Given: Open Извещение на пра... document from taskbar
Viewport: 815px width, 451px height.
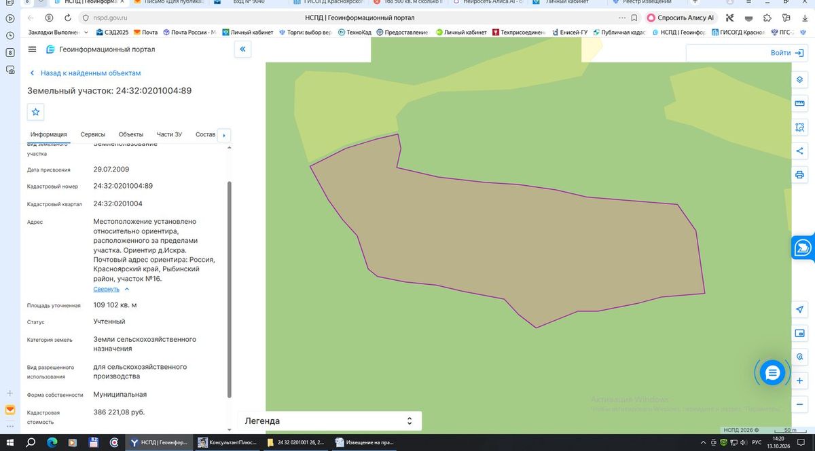Looking at the screenshot, I should tap(363, 442).
